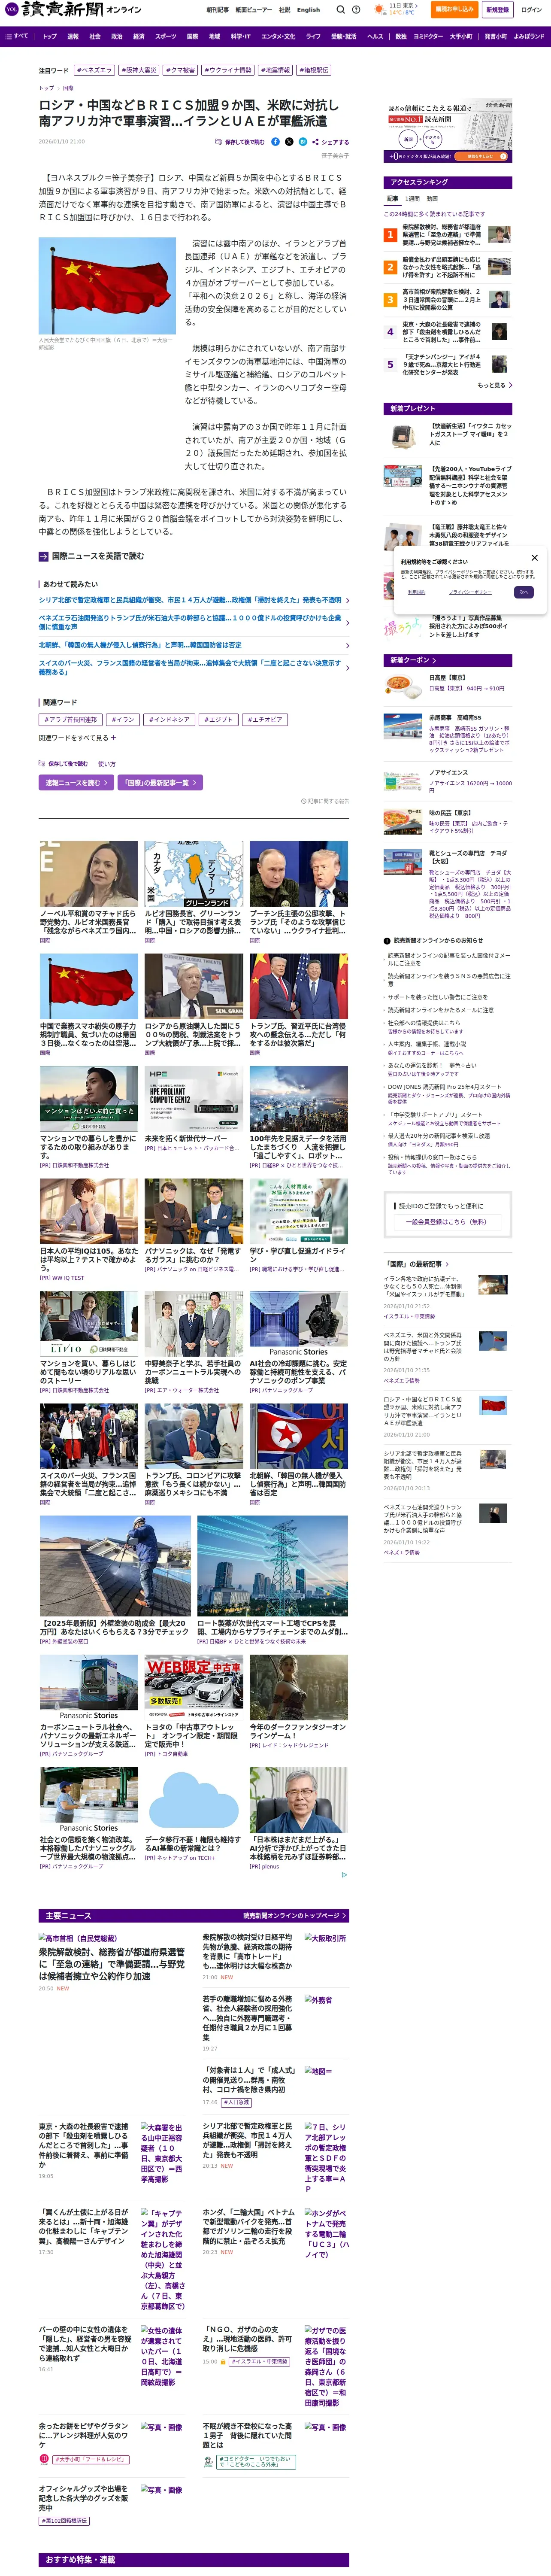Open 北朝鮮 flag article thumbnail
Viewport: 551px width, 2576px height.
coord(299,1436)
